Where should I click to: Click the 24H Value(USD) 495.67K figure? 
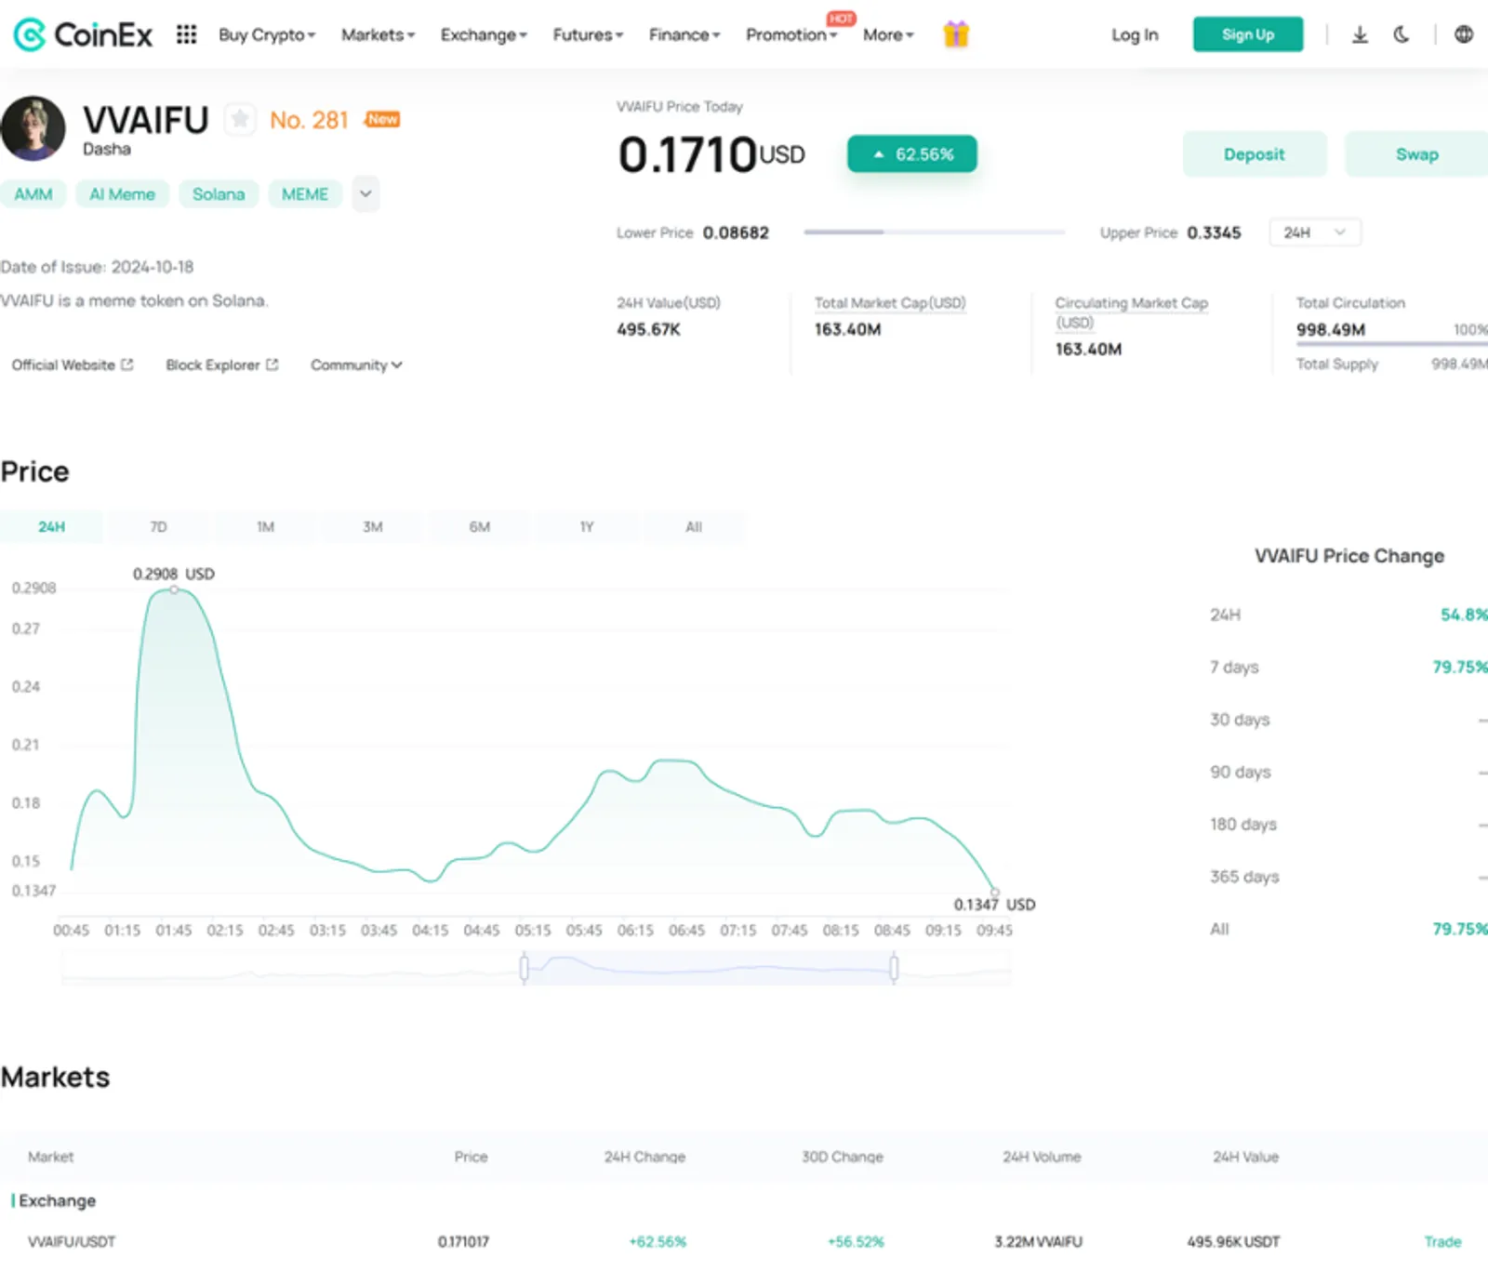(649, 329)
